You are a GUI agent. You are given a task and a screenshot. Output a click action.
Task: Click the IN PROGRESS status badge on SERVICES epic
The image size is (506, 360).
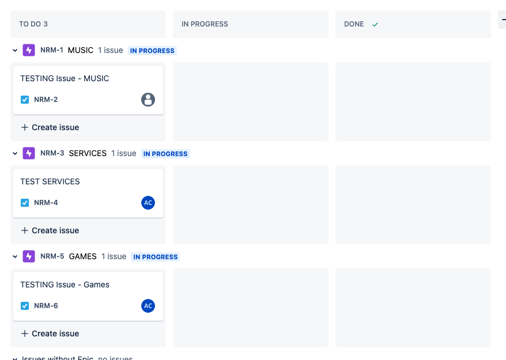coord(165,154)
